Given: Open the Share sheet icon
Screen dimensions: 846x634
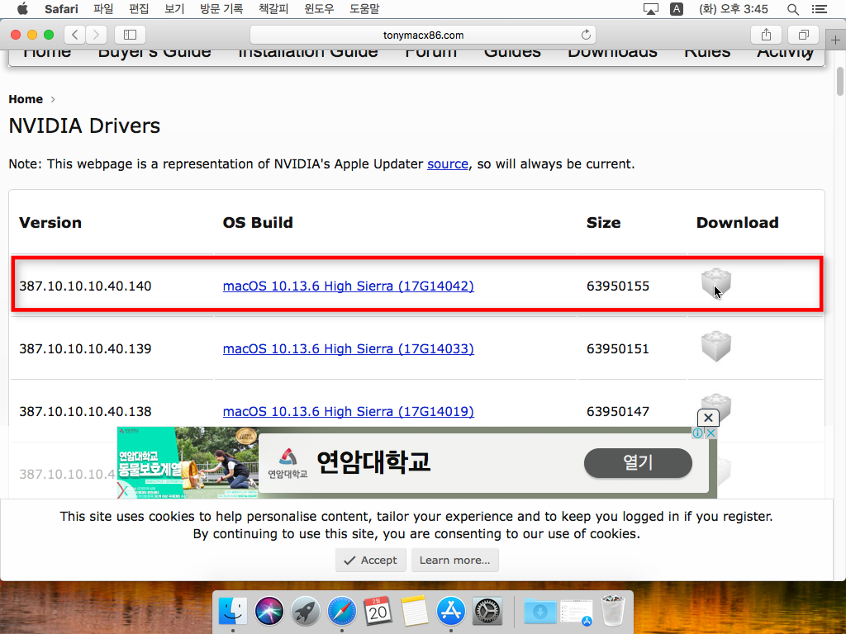Looking at the screenshot, I should (x=766, y=35).
